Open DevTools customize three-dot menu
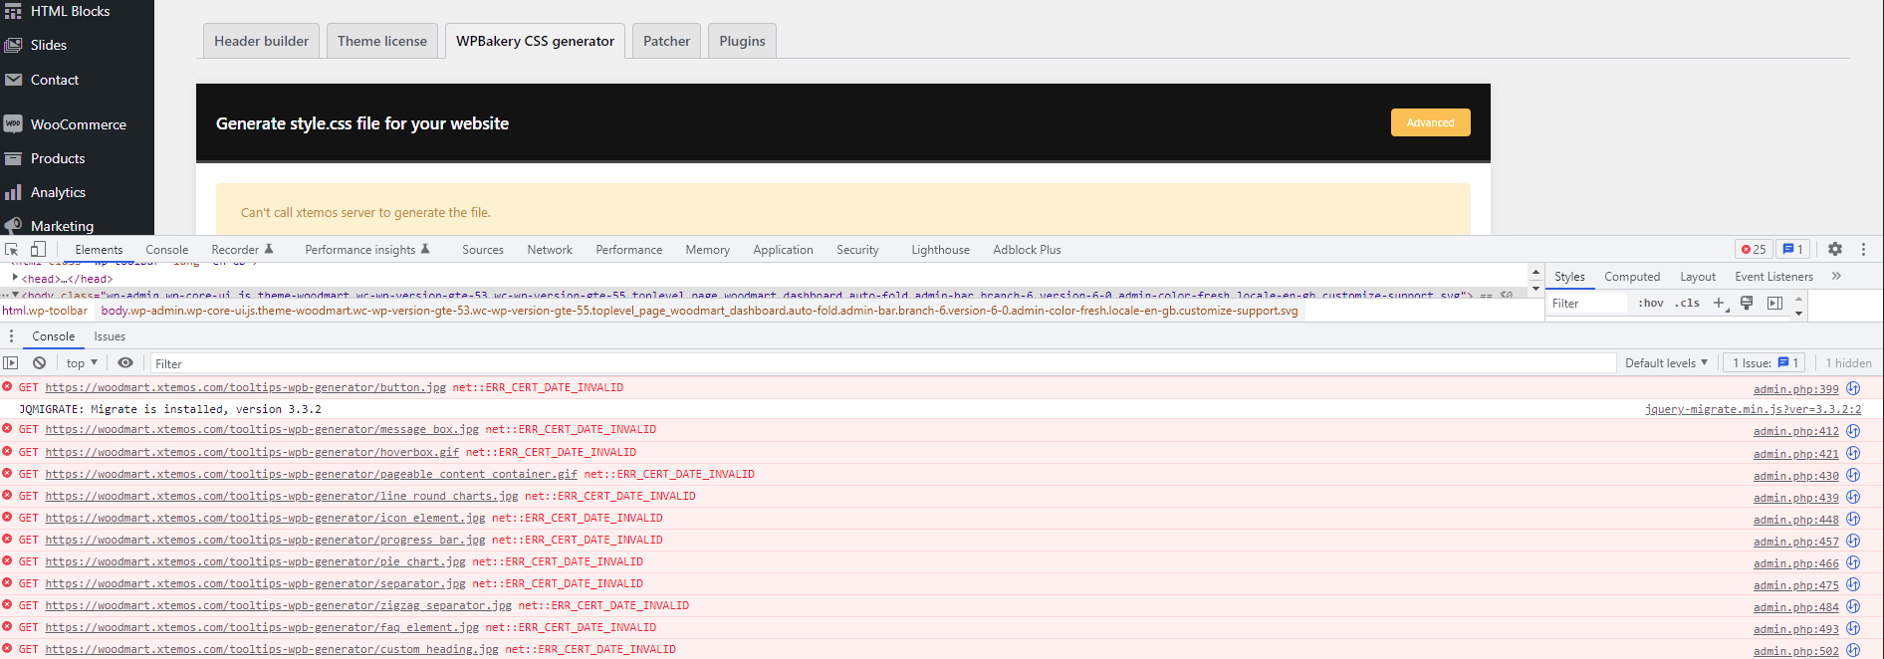 [x=1863, y=249]
